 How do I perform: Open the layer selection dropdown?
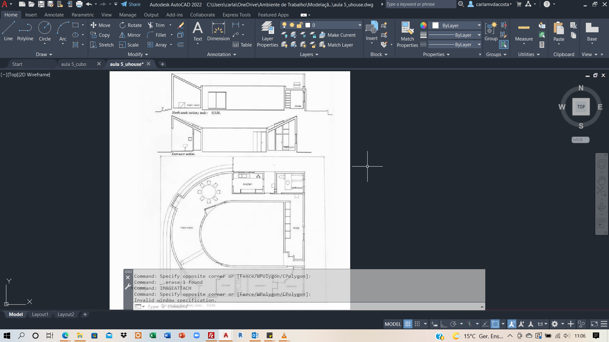tap(360, 25)
